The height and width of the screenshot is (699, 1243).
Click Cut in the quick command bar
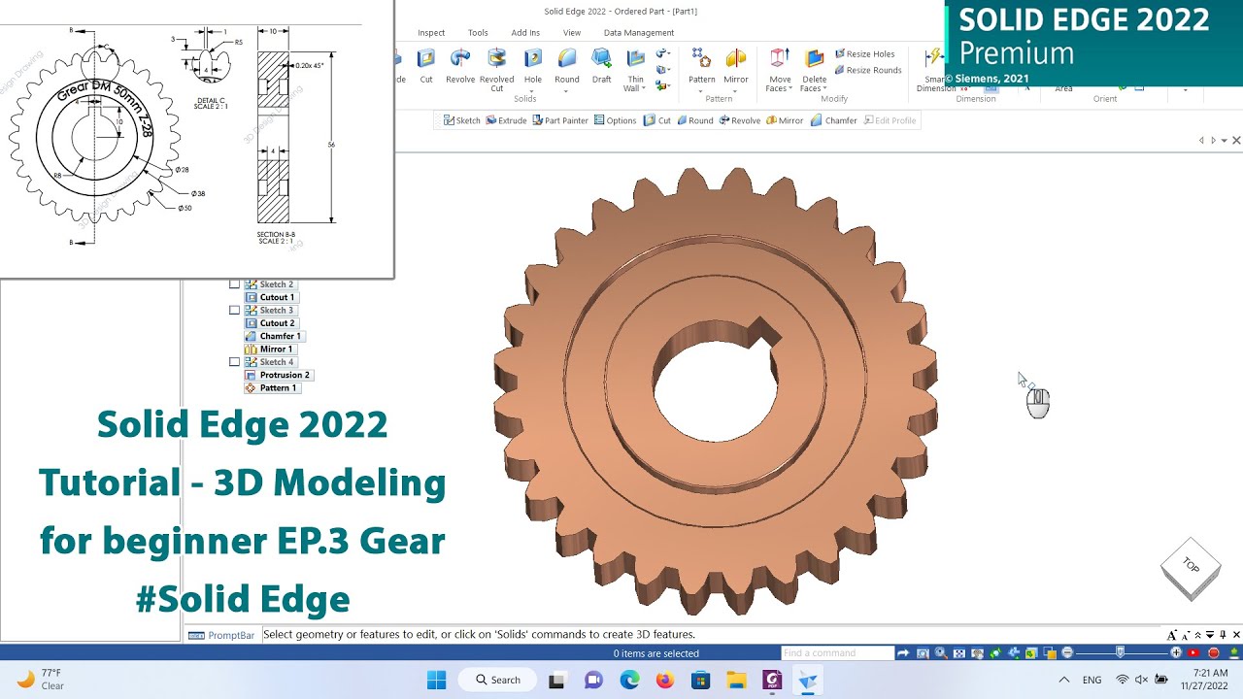pyautogui.click(x=657, y=120)
